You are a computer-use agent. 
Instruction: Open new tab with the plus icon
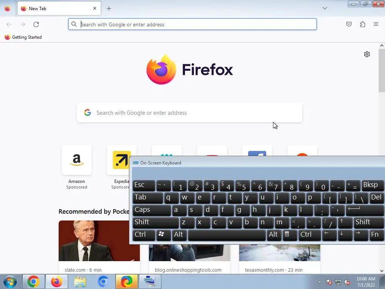[109, 9]
